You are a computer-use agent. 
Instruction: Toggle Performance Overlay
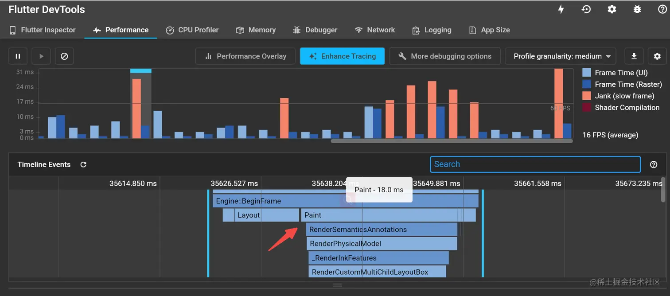pyautogui.click(x=245, y=56)
